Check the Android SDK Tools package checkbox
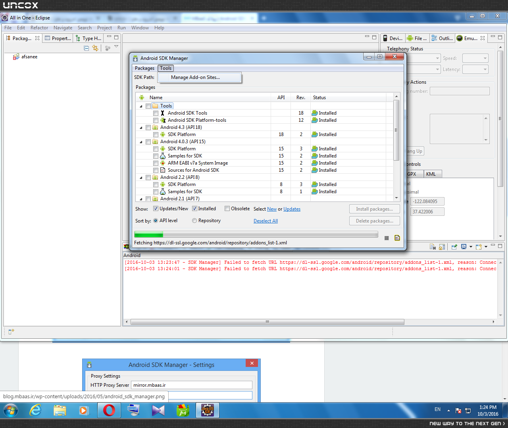Viewport: 508px width, 428px height. point(156,113)
